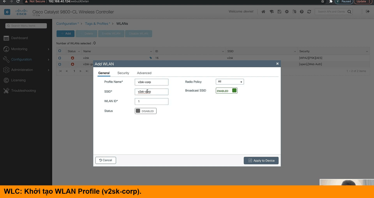The image size is (374, 198).
Task: Open the Preferences gear icon
Action: pyautogui.click(x=287, y=12)
